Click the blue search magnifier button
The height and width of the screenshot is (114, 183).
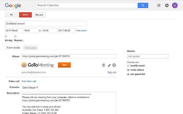pyautogui.click(x=143, y=5)
